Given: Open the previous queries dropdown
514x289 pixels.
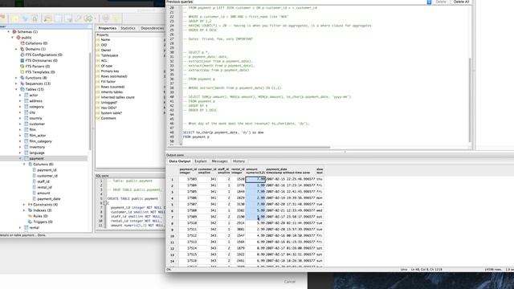Looking at the screenshot, I should point(429,2).
